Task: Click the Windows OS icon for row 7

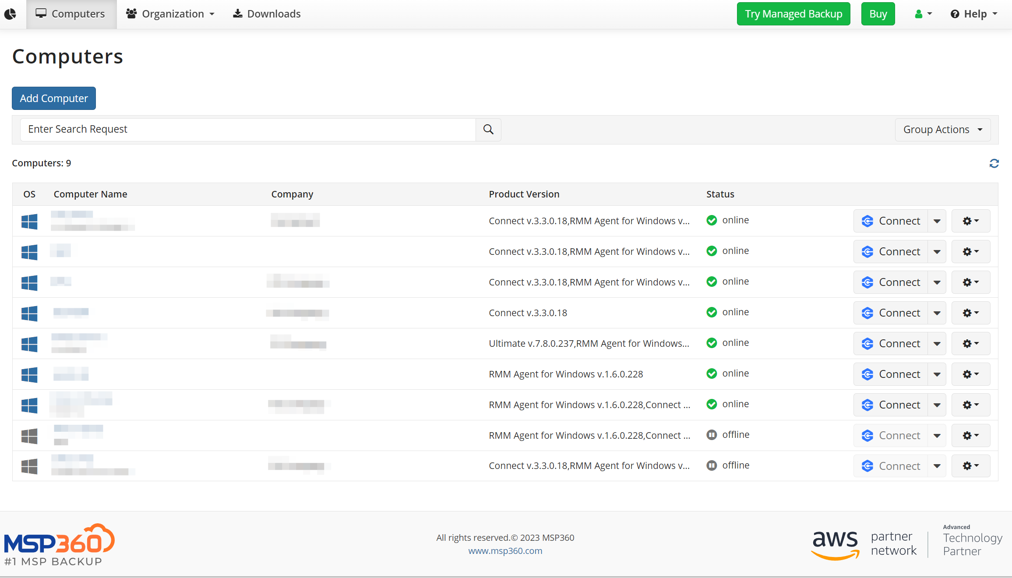Action: coord(29,404)
